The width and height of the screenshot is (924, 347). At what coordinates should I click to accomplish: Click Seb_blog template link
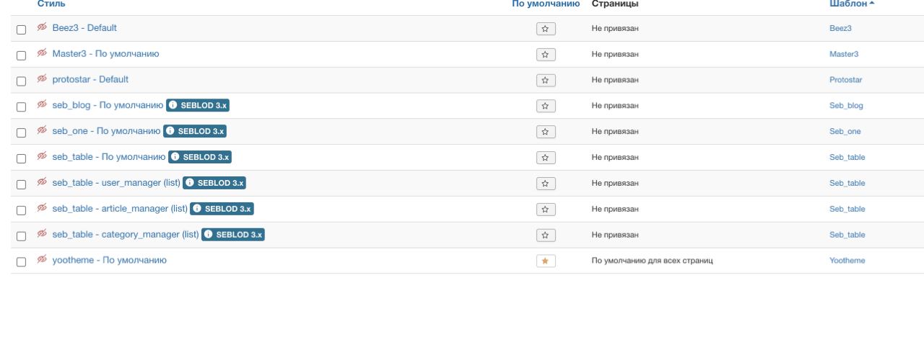point(846,106)
